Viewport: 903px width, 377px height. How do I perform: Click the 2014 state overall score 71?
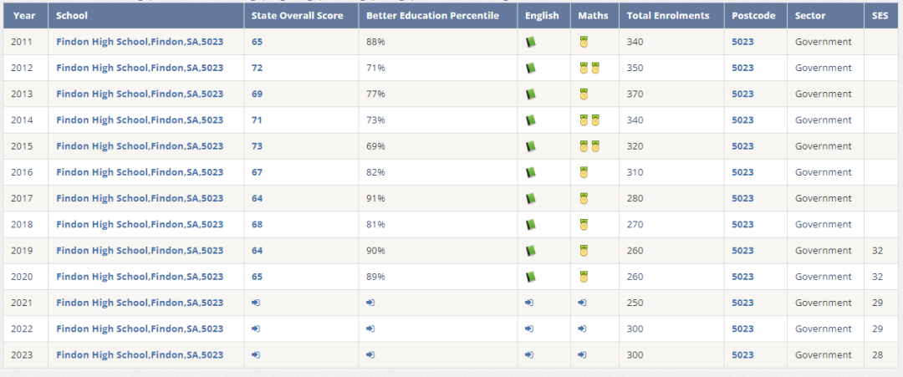[x=257, y=120]
